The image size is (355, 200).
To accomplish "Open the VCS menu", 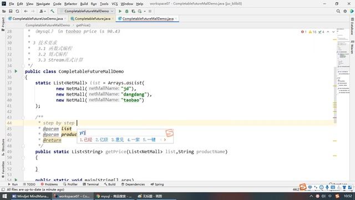I will point(115,4).
